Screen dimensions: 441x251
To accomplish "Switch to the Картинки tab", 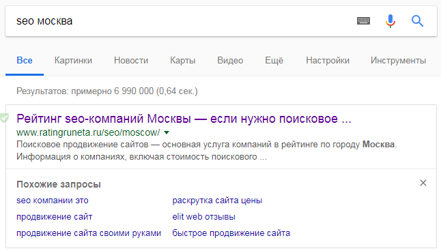I will pyautogui.click(x=73, y=60).
